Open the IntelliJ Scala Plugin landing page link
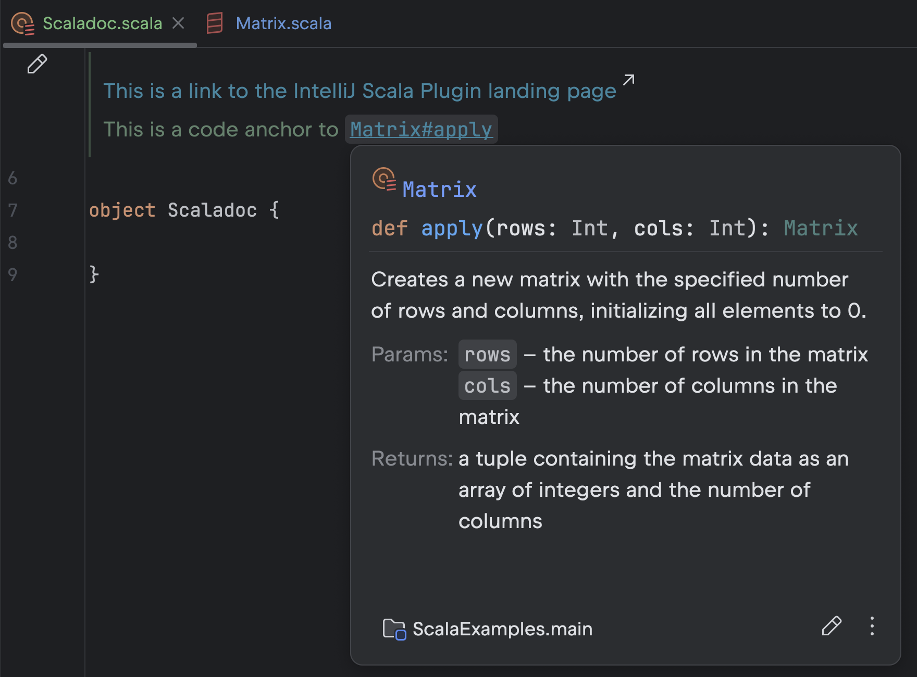917x677 pixels. point(360,91)
